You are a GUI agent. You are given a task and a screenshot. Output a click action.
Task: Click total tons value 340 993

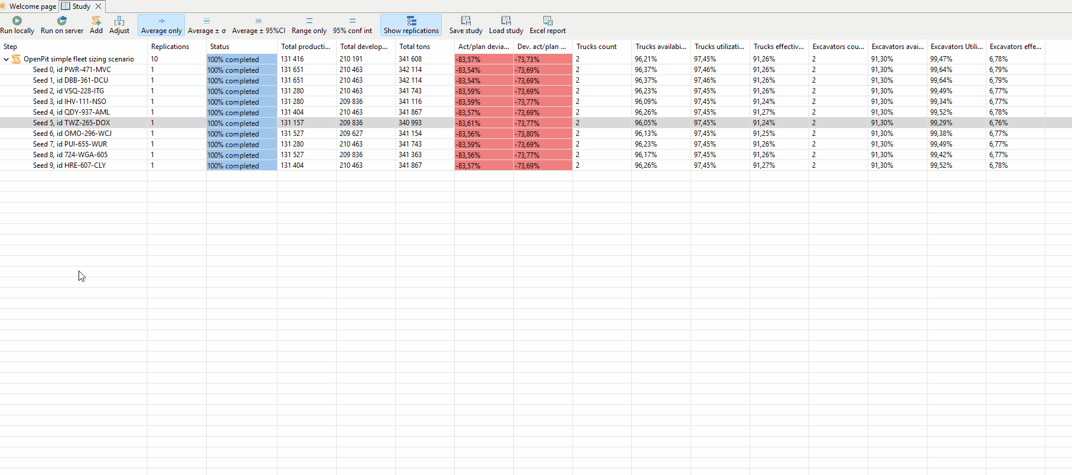point(410,123)
